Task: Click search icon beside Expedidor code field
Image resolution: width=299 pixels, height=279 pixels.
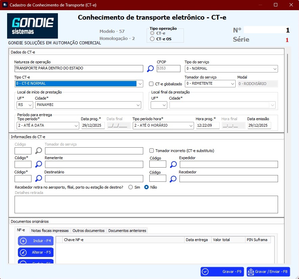Action: [x=173, y=164]
